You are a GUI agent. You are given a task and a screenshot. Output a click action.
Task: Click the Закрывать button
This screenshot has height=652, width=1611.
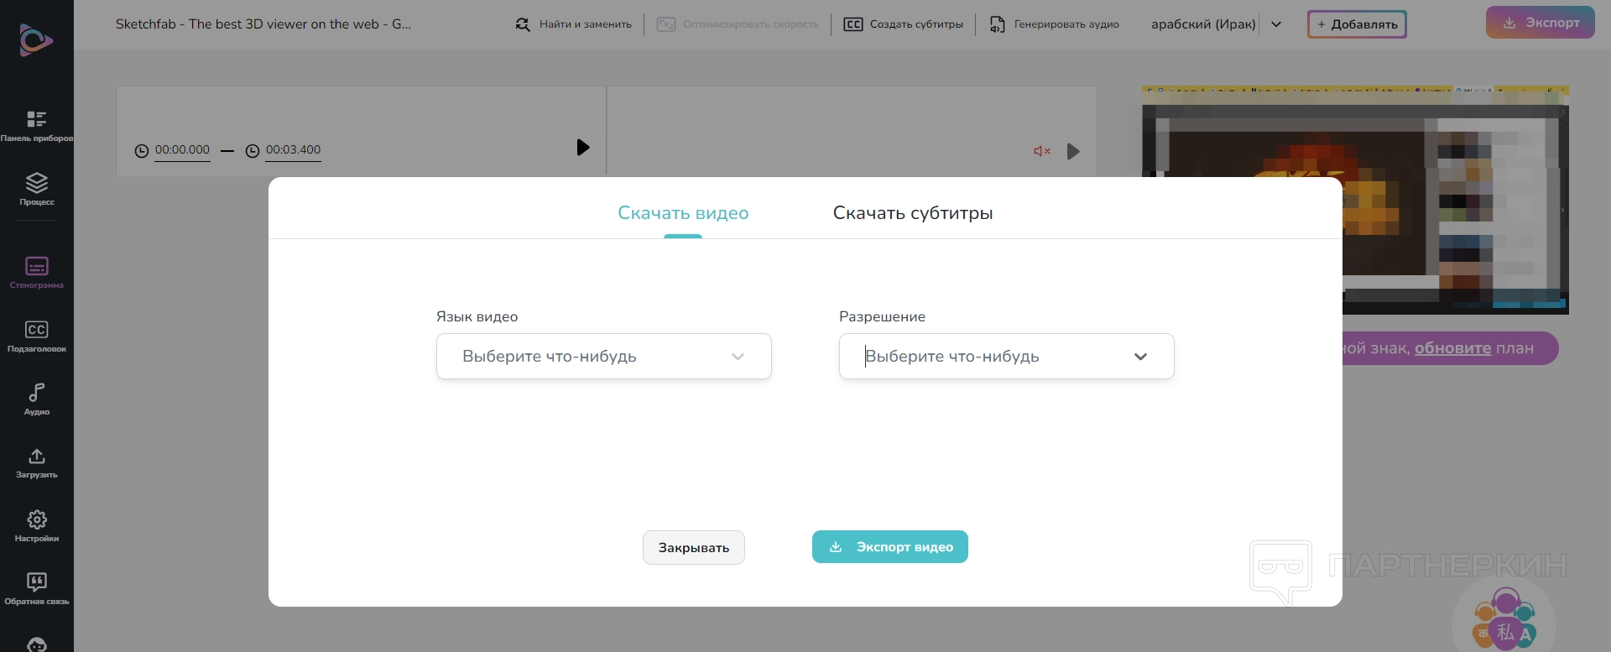coord(694,547)
